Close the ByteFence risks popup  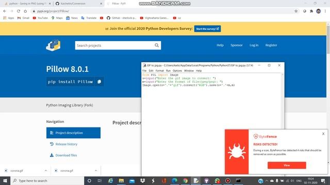point(323,134)
